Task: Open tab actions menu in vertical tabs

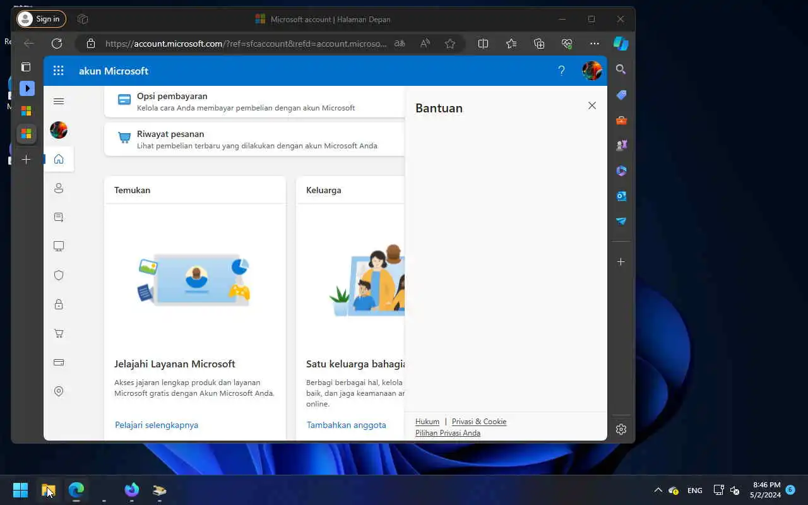Action: tap(26, 67)
